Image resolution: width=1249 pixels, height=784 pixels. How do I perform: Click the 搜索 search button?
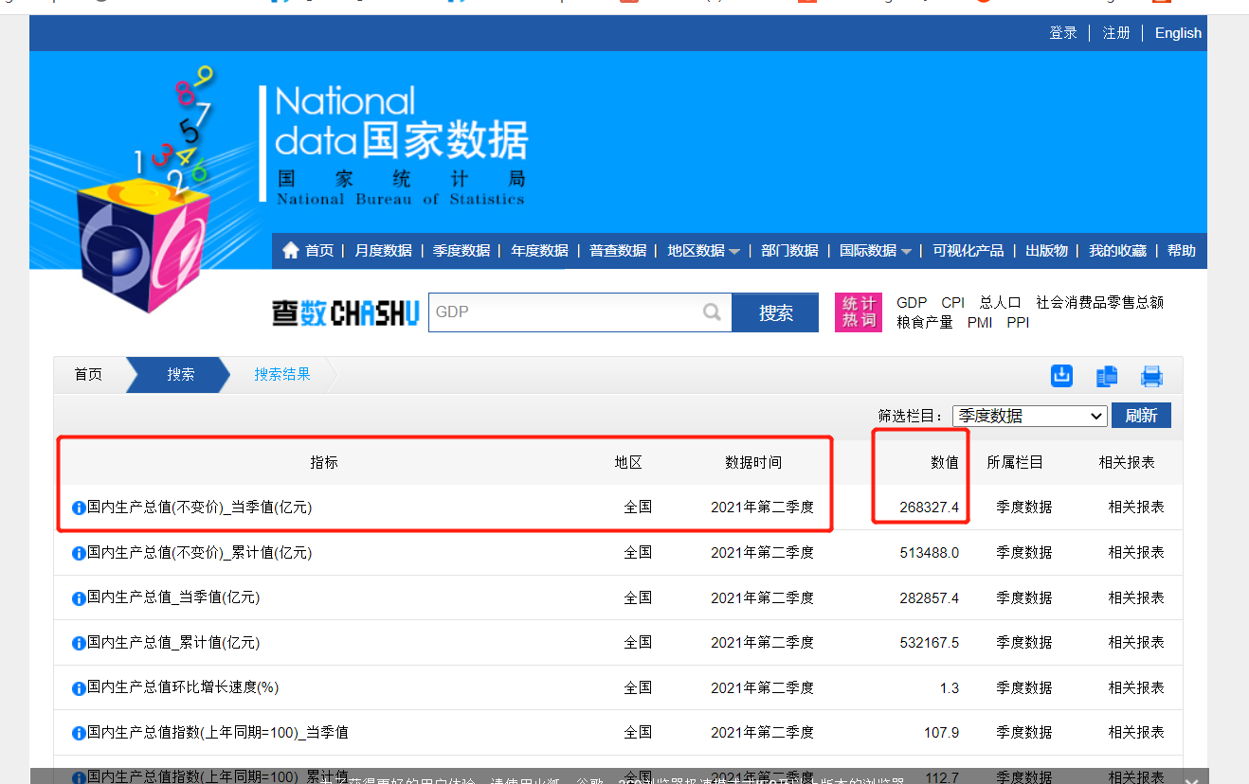(775, 312)
